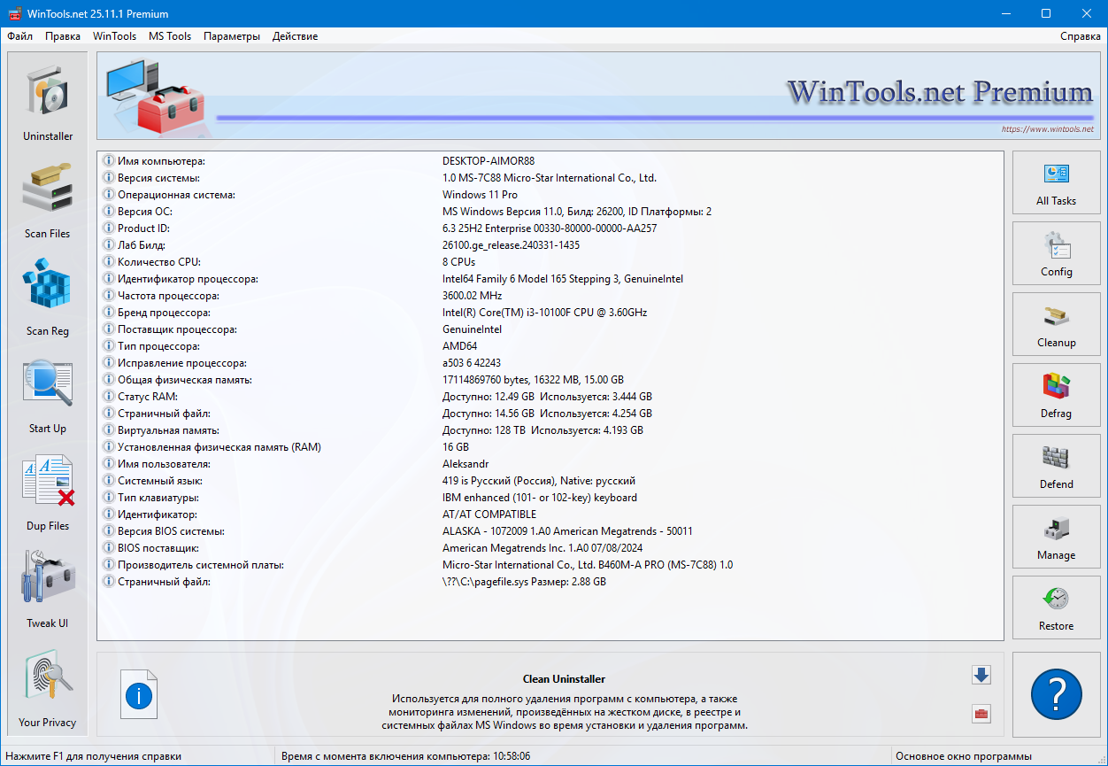Image resolution: width=1108 pixels, height=766 pixels.
Task: Click the red toolbox icon at bottom
Action: (x=981, y=714)
